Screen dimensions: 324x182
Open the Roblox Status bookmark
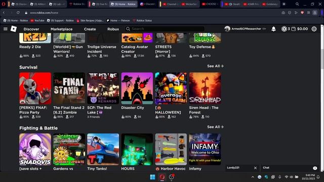point(142,21)
